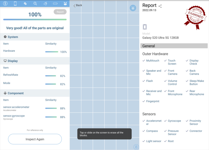Tap the Inspect Again button

point(35,139)
